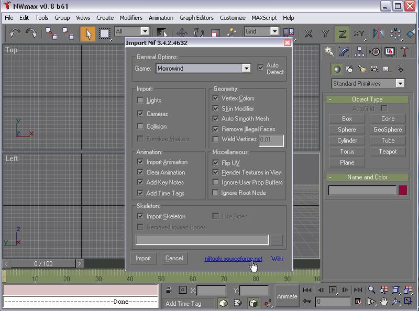Uncheck Vertex Colors option
419x311 pixels.
coord(215,98)
